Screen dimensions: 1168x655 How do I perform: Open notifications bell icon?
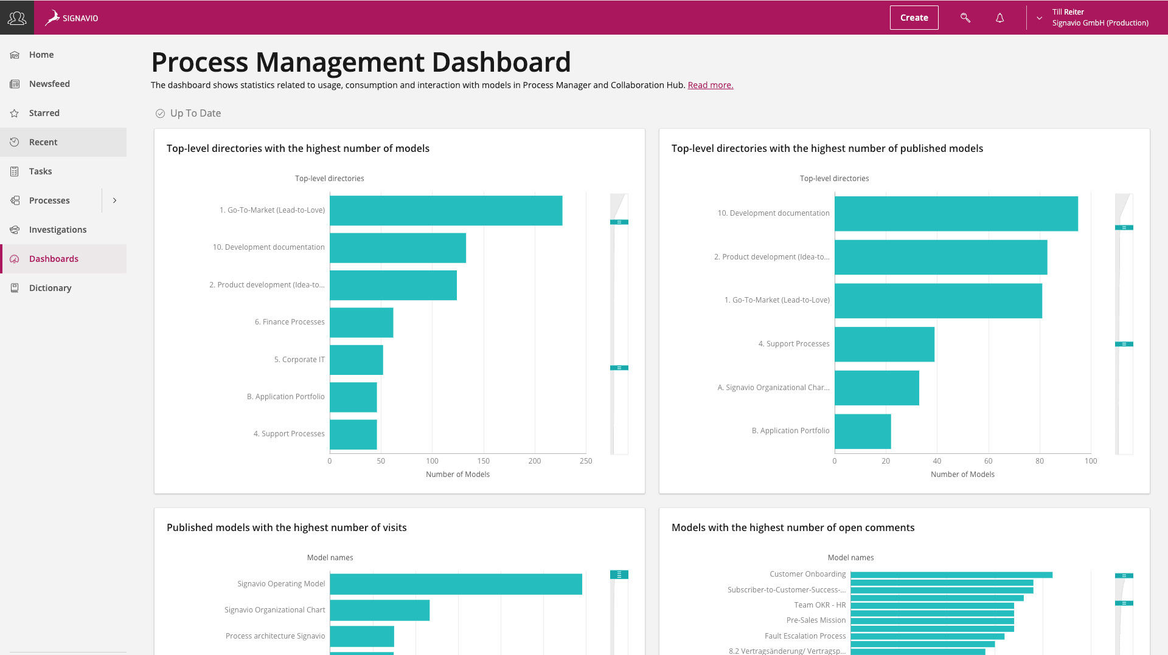point(999,18)
